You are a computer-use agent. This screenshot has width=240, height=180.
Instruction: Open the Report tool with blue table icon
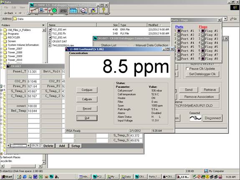pyautogui.click(x=73, y=10)
